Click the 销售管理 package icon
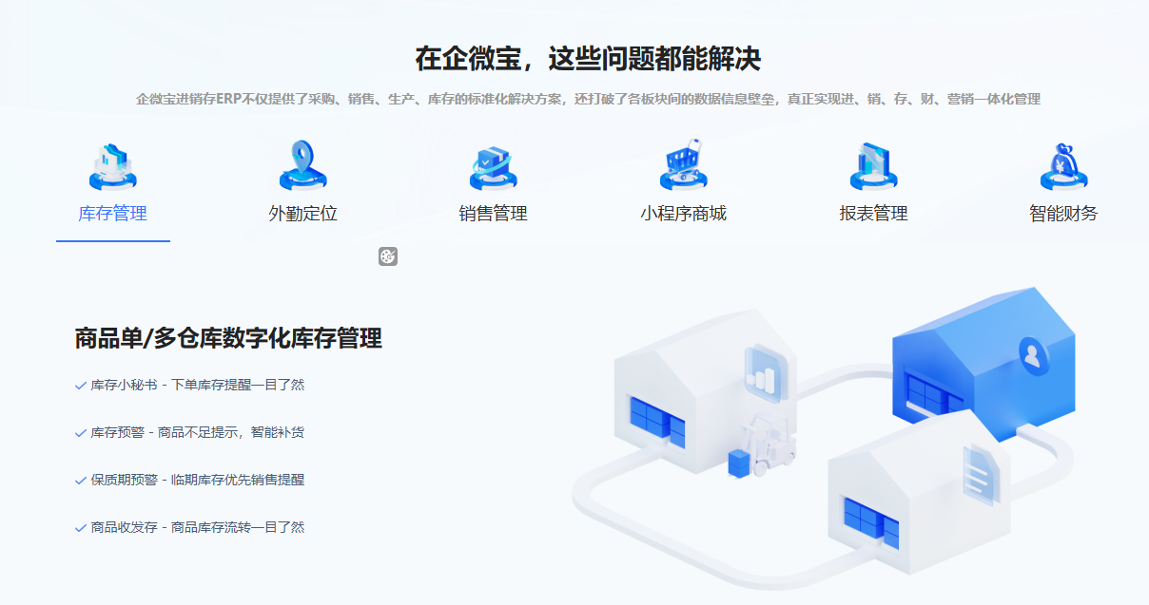This screenshot has width=1149, height=605. 494,166
